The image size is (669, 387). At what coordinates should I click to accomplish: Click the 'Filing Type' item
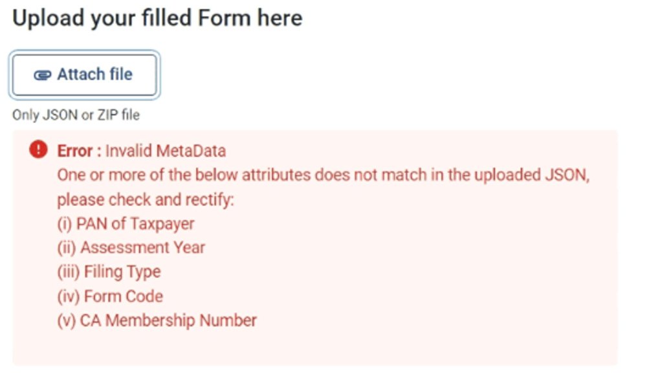109,272
